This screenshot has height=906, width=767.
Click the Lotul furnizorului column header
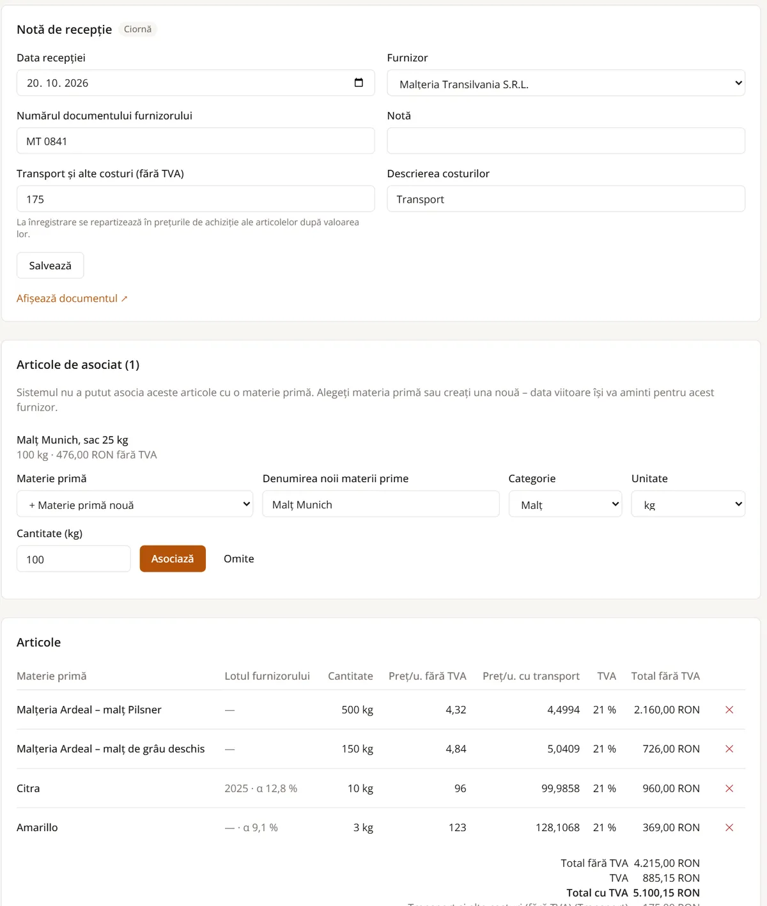point(267,676)
